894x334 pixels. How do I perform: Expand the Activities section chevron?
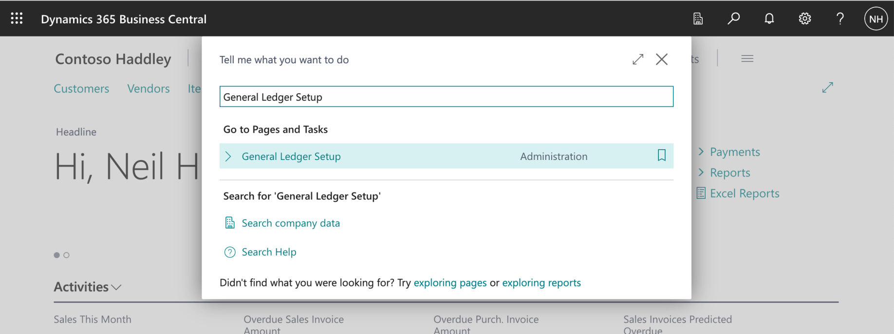pos(116,287)
